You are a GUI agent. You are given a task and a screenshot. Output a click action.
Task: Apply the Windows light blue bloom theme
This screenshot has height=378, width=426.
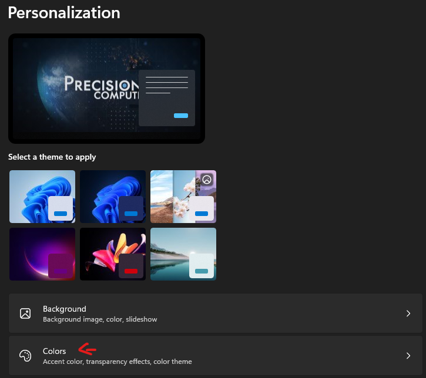point(42,197)
